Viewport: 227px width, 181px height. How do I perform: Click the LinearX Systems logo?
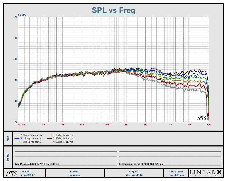[x=206, y=173]
